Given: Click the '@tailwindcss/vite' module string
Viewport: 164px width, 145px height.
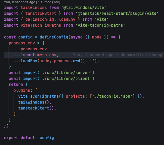Looking at the screenshot, I should (84, 8).
